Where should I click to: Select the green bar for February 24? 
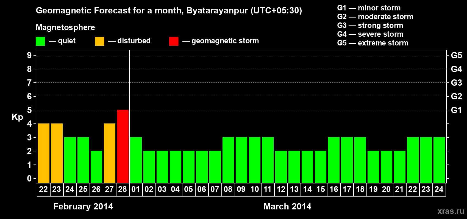[70, 160]
